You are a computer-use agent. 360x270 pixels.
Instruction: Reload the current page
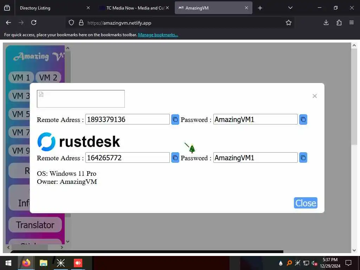[34, 22]
